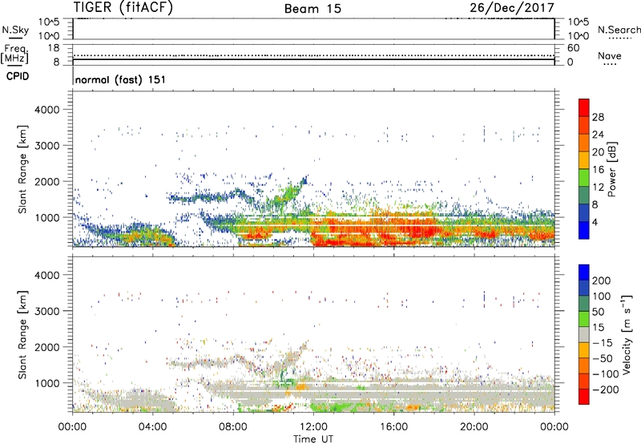Click the 08:00 time tick label

pyautogui.click(x=233, y=427)
